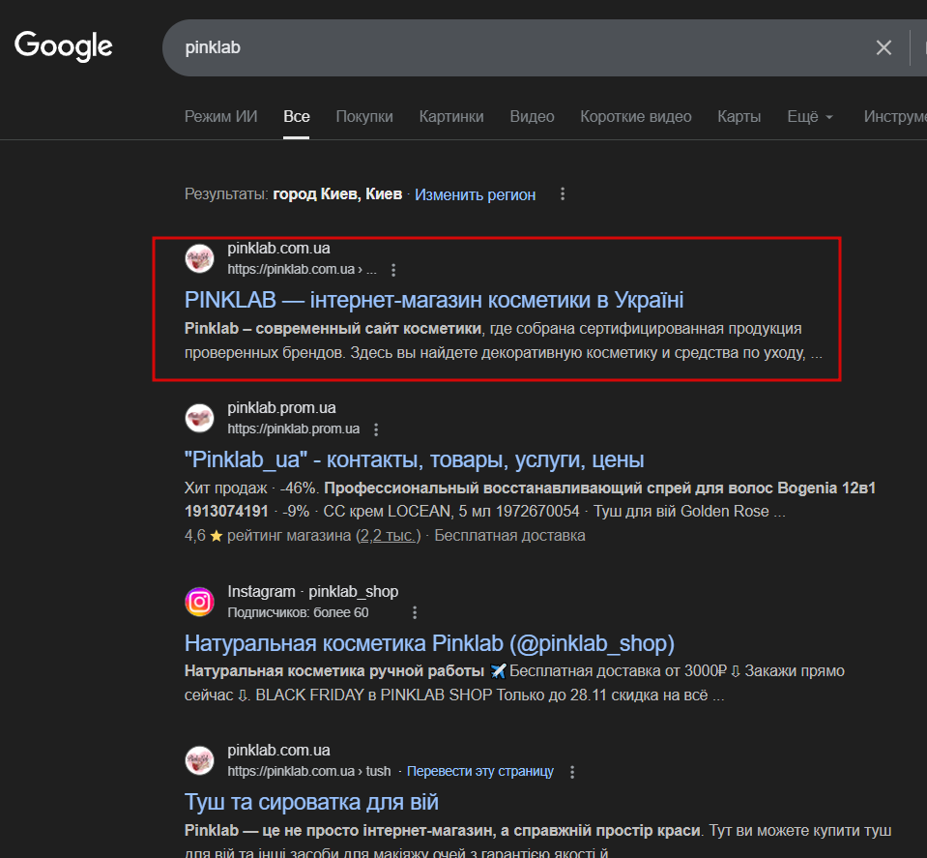This screenshot has height=858, width=927.
Task: Open three-dot menu for the tush result
Action: 572,772
